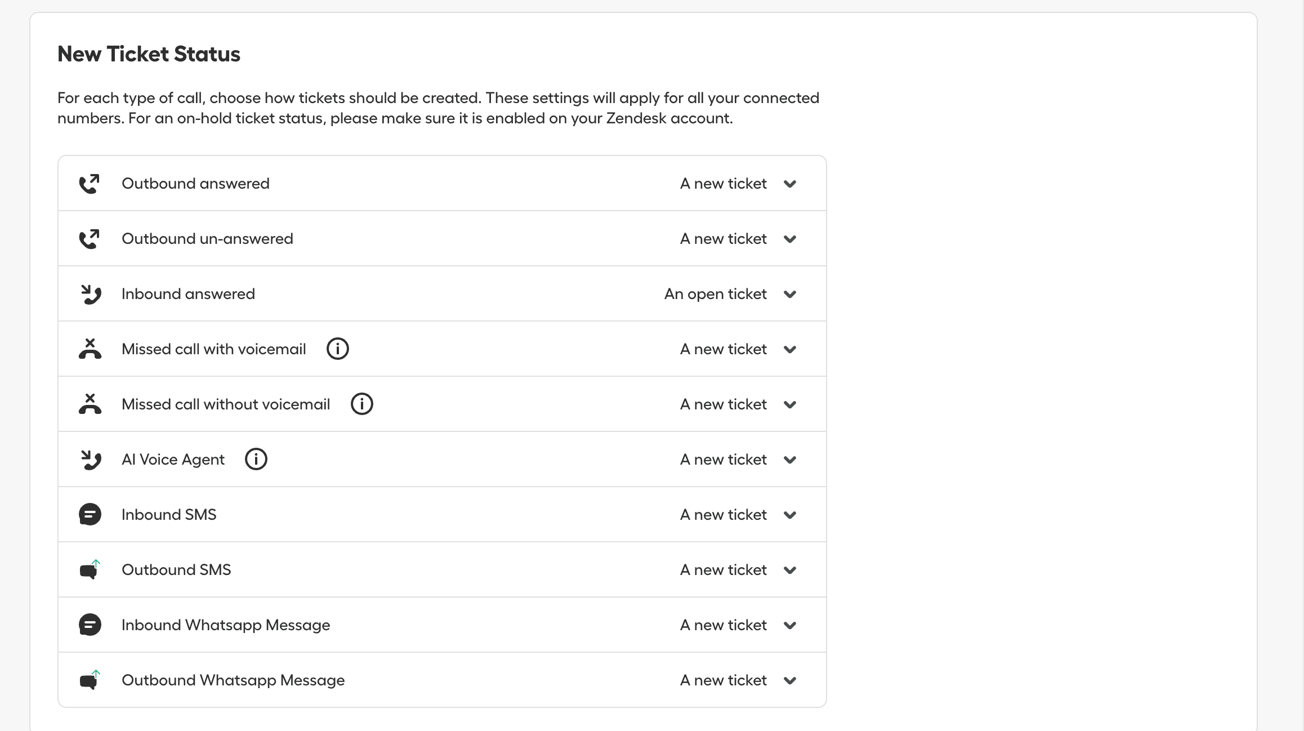Open the info tooltip for Missed call with voicemail

tap(337, 349)
